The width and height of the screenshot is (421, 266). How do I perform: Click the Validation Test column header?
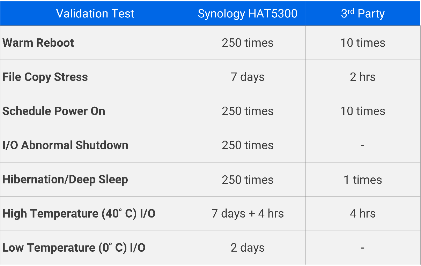point(95,13)
